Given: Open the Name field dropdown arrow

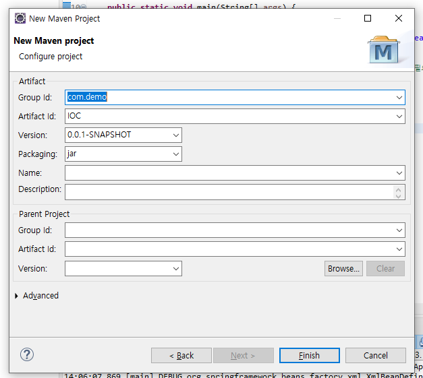Looking at the screenshot, I should pyautogui.click(x=399, y=173).
